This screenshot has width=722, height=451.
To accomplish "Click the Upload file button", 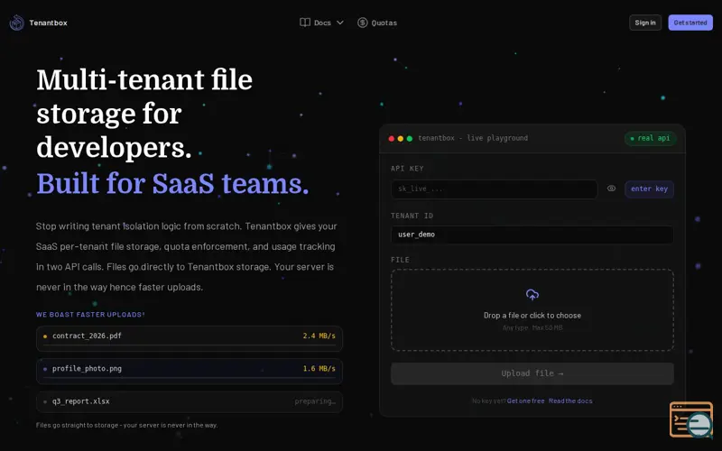I will coord(532,373).
